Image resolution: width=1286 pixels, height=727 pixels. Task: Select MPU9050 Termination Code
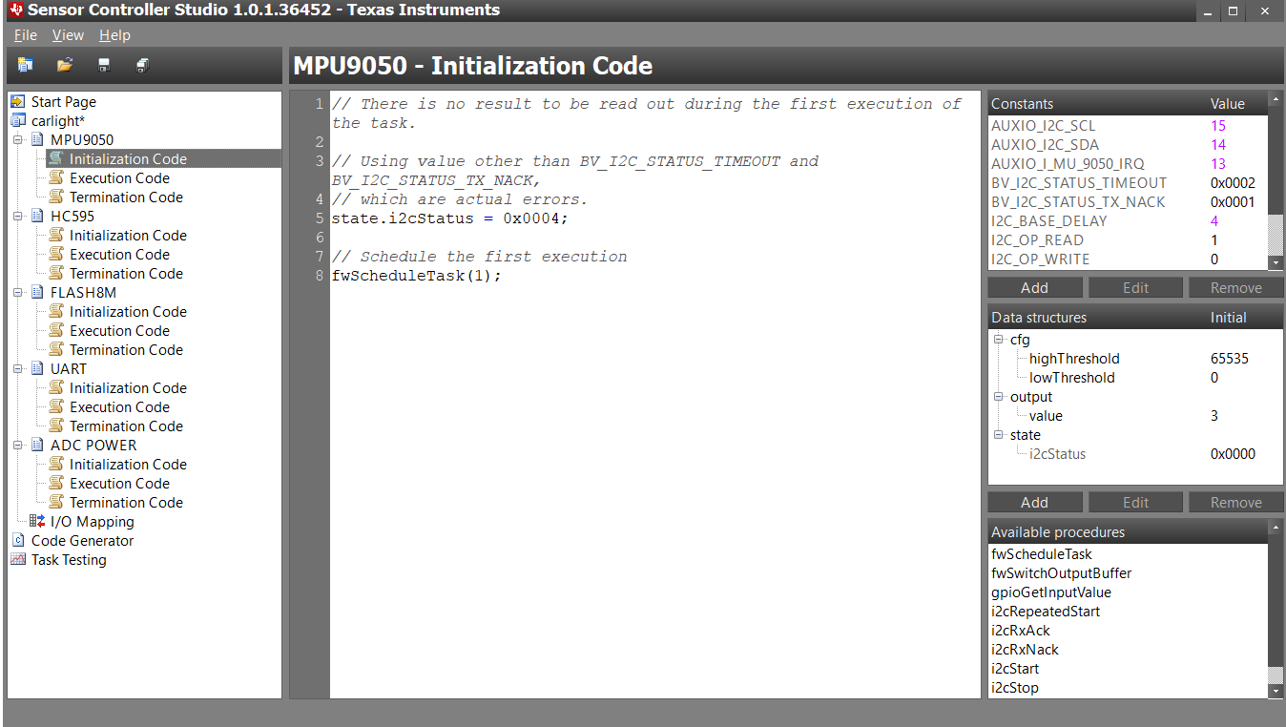pyautogui.click(x=126, y=197)
